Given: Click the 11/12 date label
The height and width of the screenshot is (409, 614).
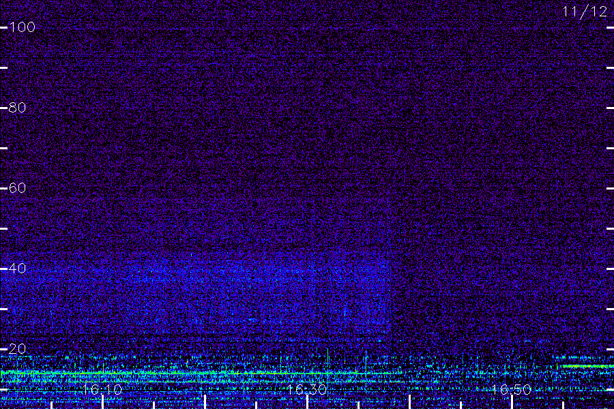Looking at the screenshot, I should [x=585, y=12].
